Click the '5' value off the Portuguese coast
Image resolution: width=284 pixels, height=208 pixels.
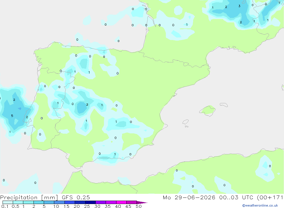pyautogui.click(x=12, y=116)
